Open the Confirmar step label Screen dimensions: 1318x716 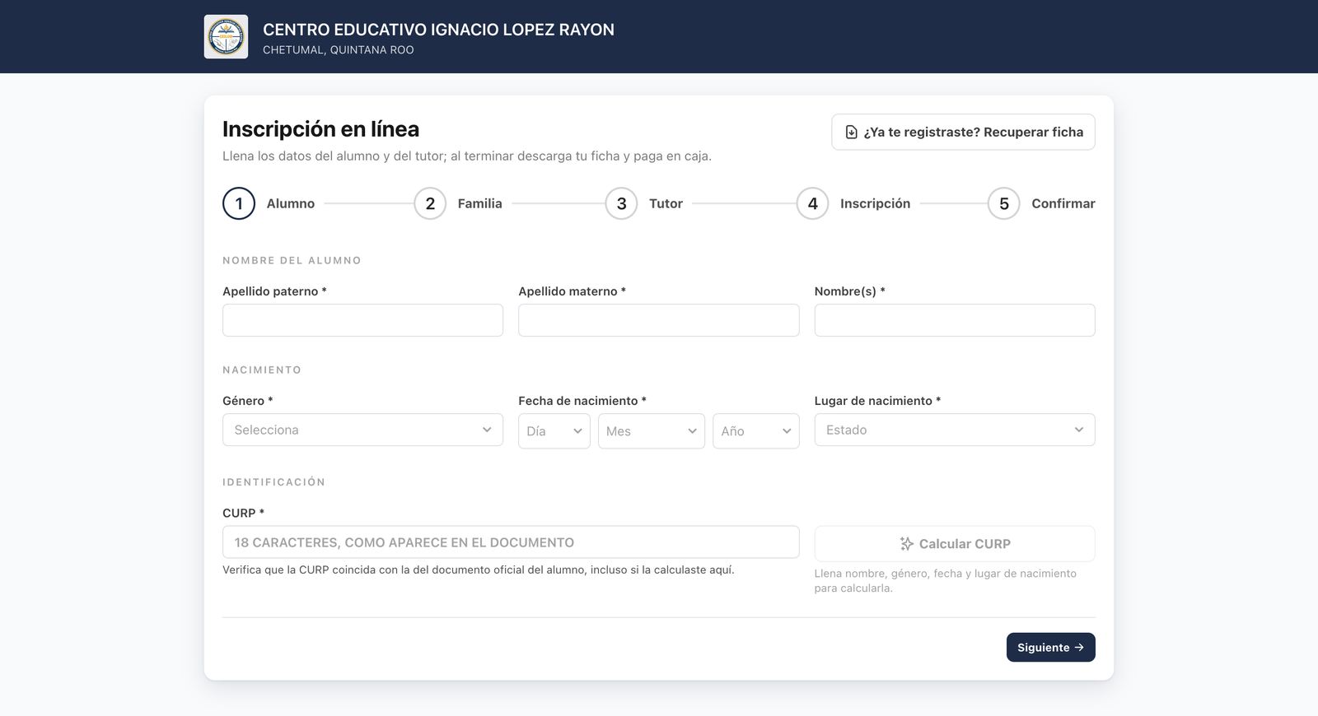pos(1063,203)
